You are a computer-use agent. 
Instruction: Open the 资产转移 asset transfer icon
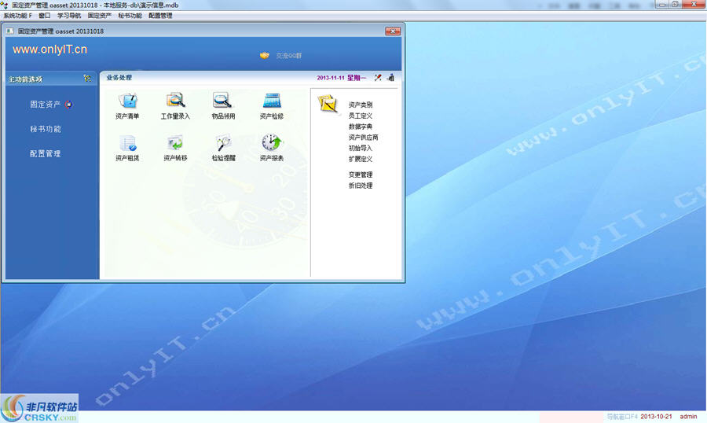coord(175,143)
